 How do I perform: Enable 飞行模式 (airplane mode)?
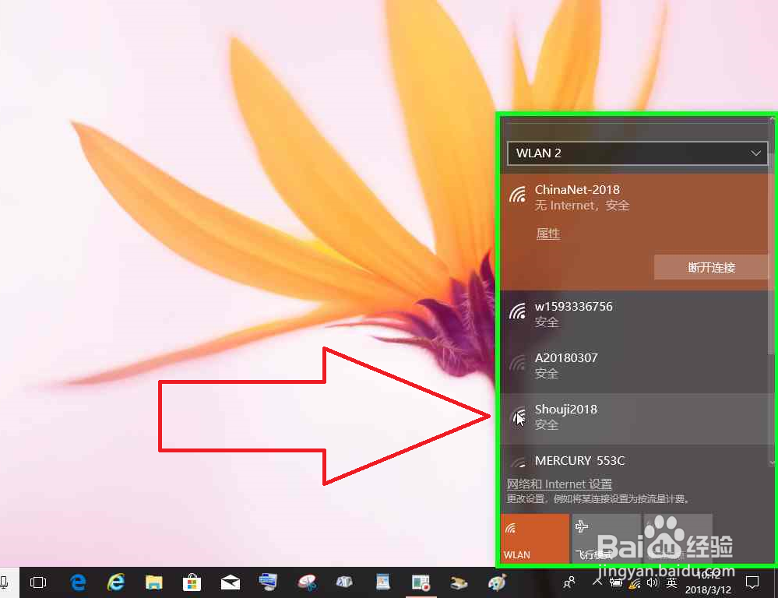[x=606, y=537]
